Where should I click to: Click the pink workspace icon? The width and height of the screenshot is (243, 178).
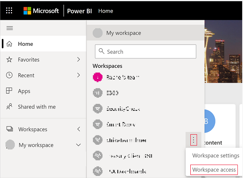coord(98,77)
